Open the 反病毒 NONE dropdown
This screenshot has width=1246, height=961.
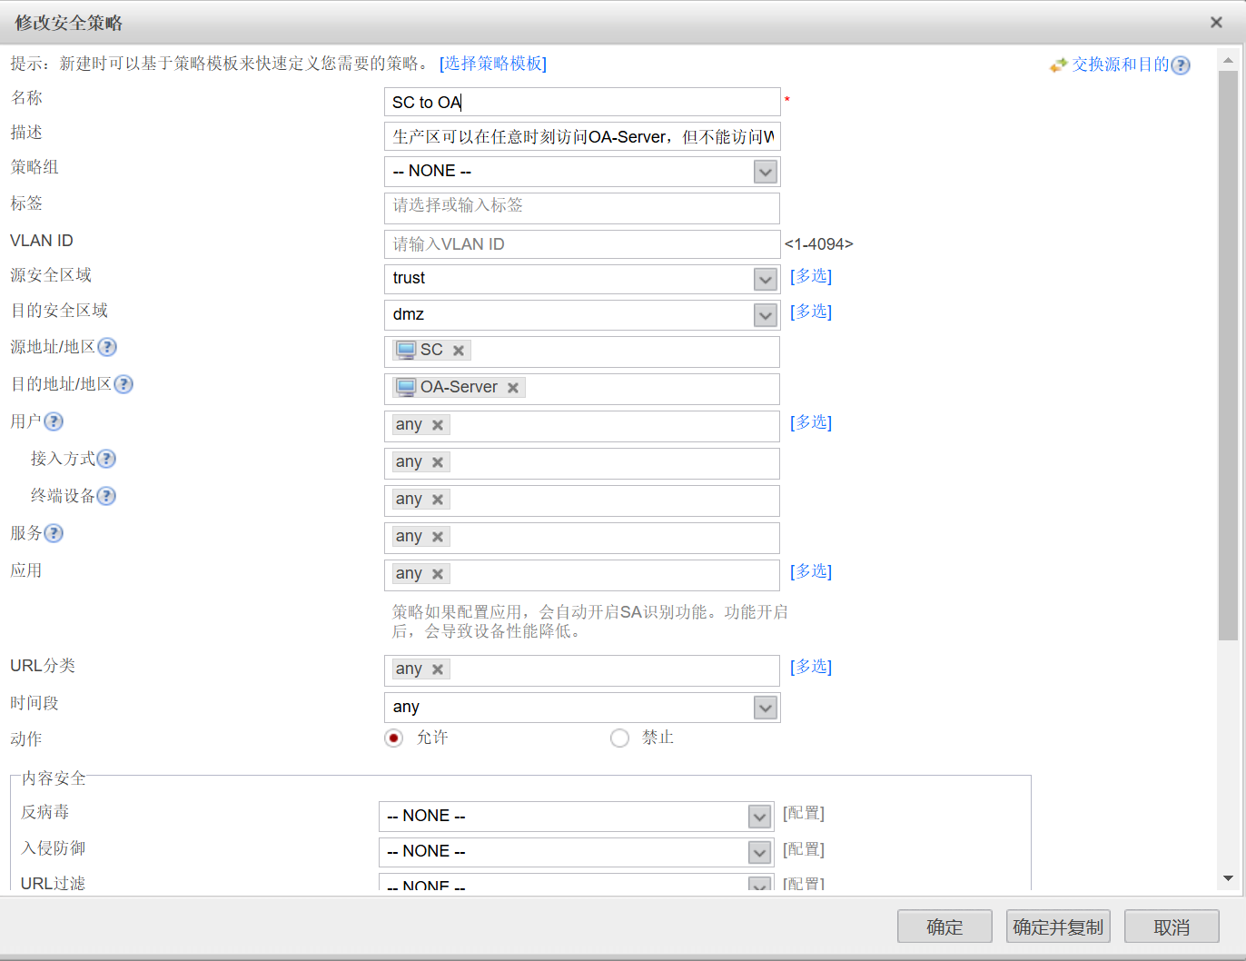tap(760, 817)
